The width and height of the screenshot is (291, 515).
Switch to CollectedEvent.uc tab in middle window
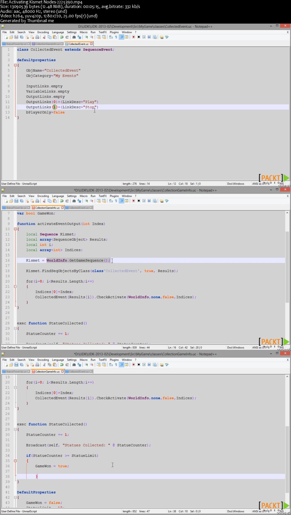(x=79, y=208)
